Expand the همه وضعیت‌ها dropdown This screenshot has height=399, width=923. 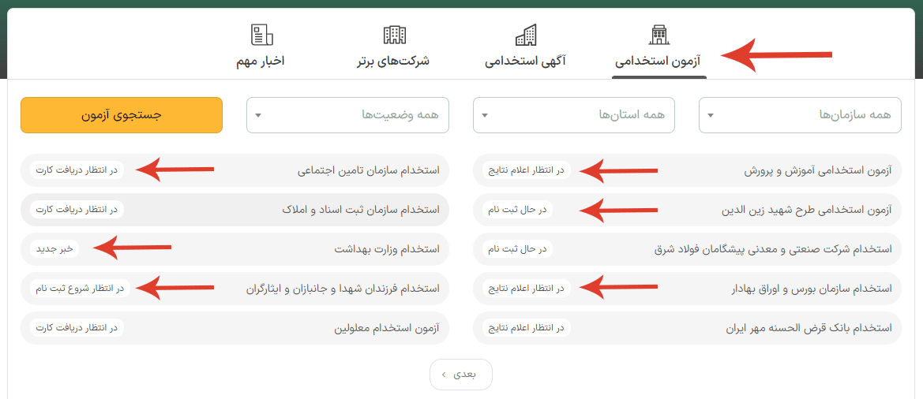[348, 115]
